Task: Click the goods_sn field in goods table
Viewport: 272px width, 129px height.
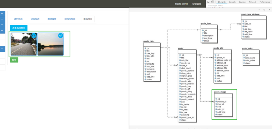Action: point(185,63)
